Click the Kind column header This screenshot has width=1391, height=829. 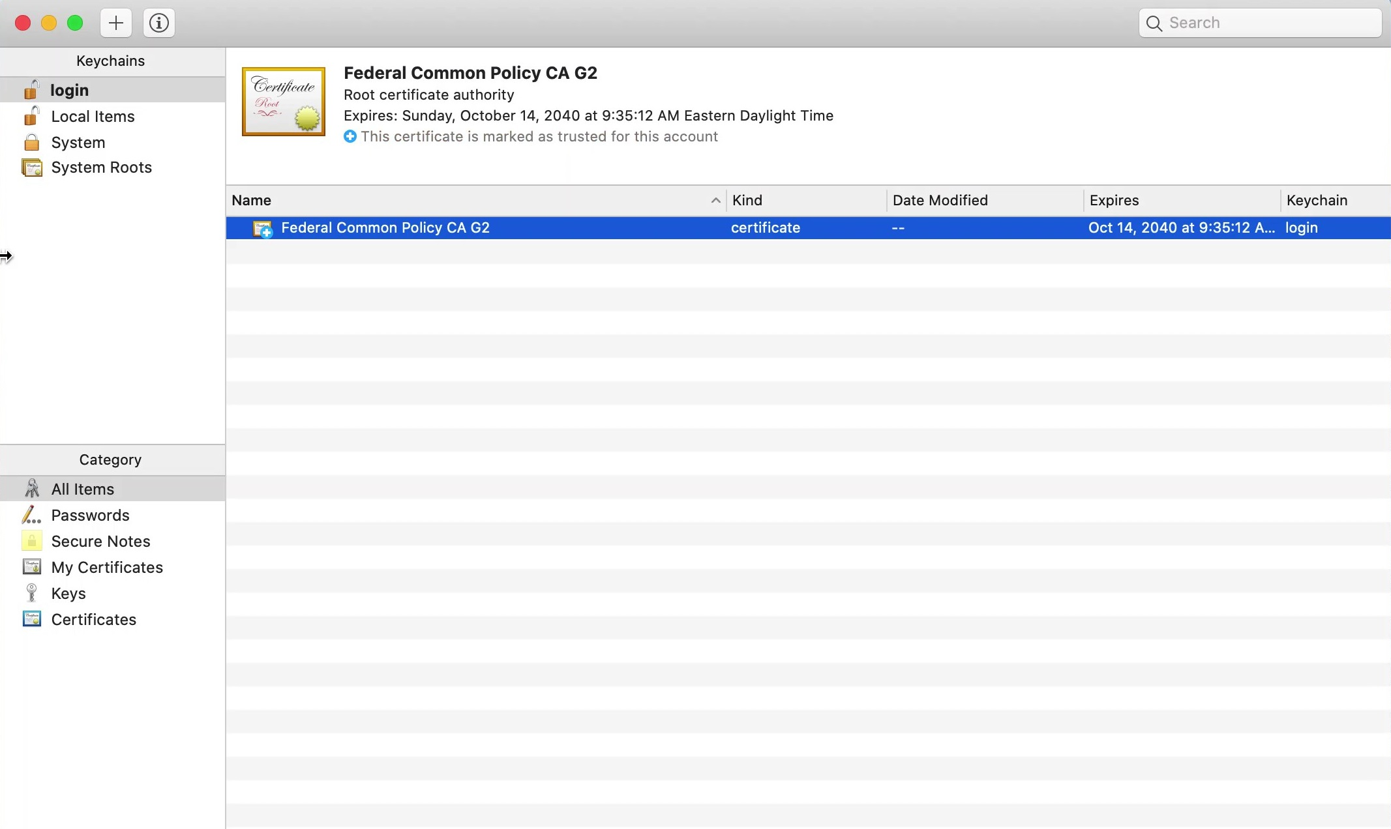point(747,200)
